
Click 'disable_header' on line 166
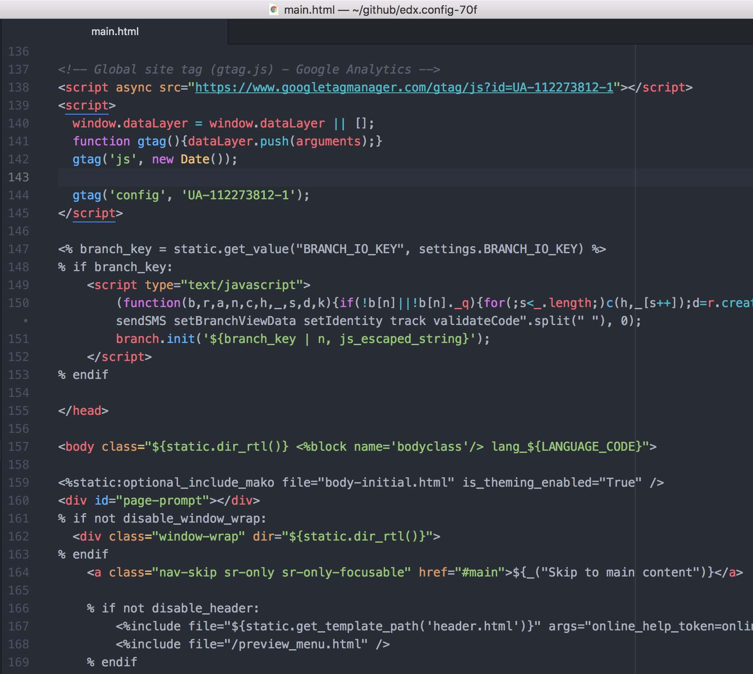point(202,608)
